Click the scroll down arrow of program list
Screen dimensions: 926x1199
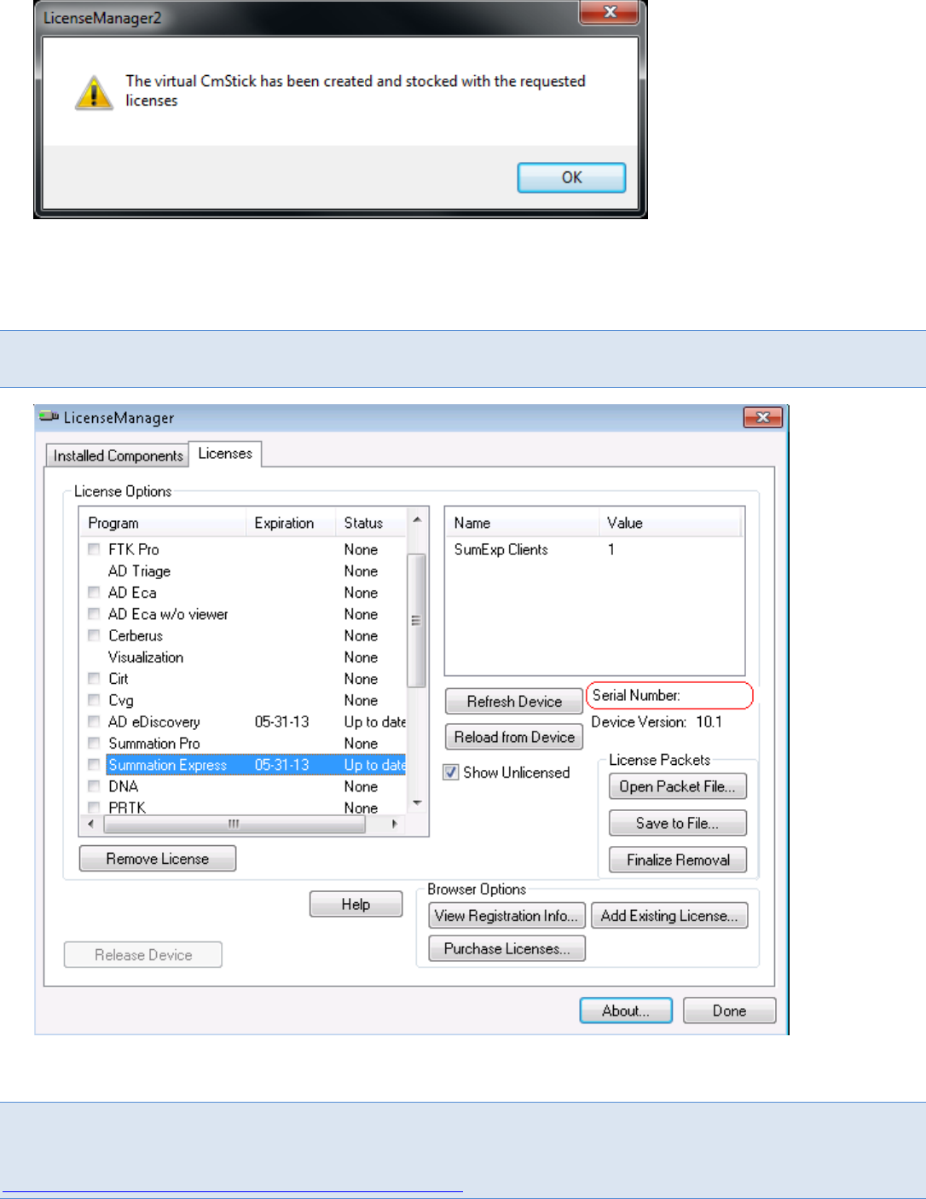417,802
